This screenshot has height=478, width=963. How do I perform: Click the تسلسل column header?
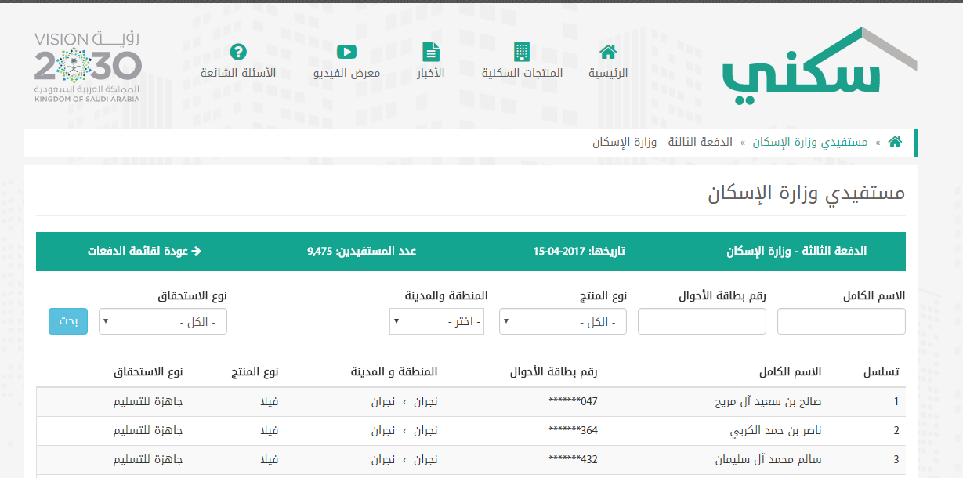pos(881,371)
